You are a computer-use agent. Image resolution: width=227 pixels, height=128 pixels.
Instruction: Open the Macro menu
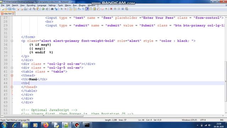(68, 5)
